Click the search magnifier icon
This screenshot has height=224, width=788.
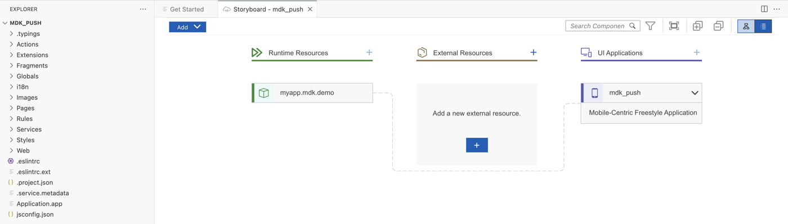[x=633, y=26]
